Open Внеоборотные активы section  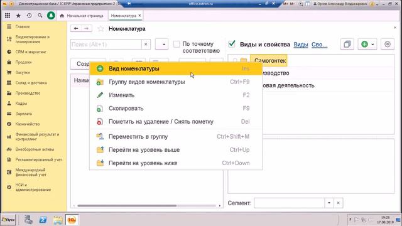pyautogui.click(x=35, y=149)
